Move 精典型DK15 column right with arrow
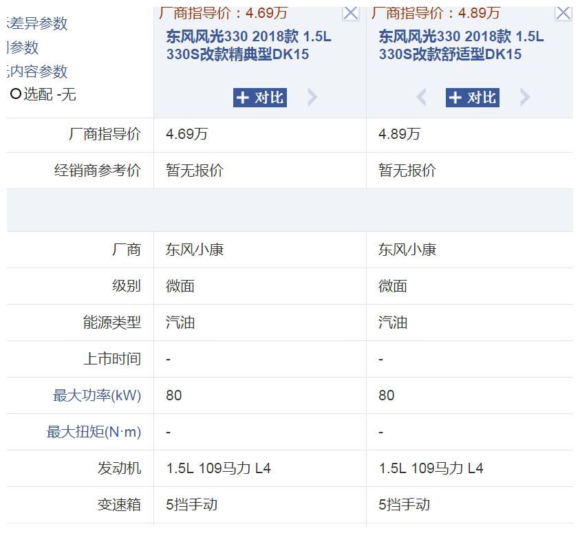 [312, 98]
